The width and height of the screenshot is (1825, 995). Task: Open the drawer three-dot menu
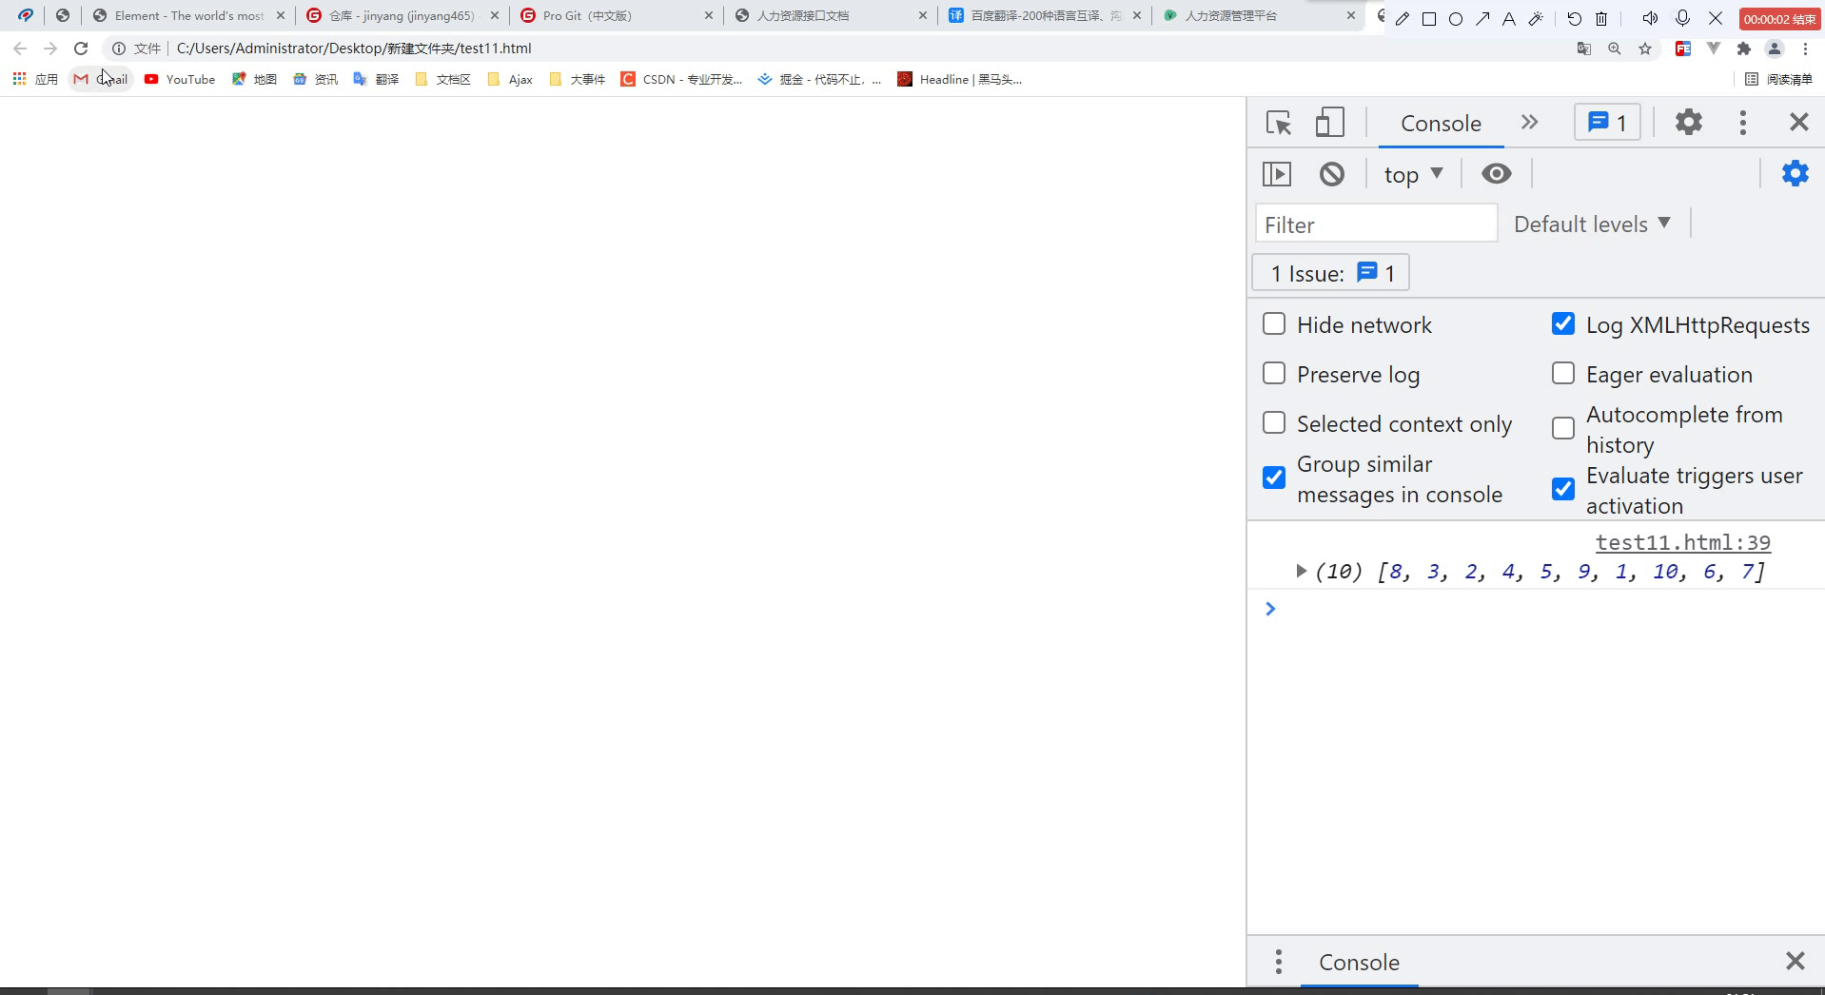pyautogui.click(x=1278, y=962)
